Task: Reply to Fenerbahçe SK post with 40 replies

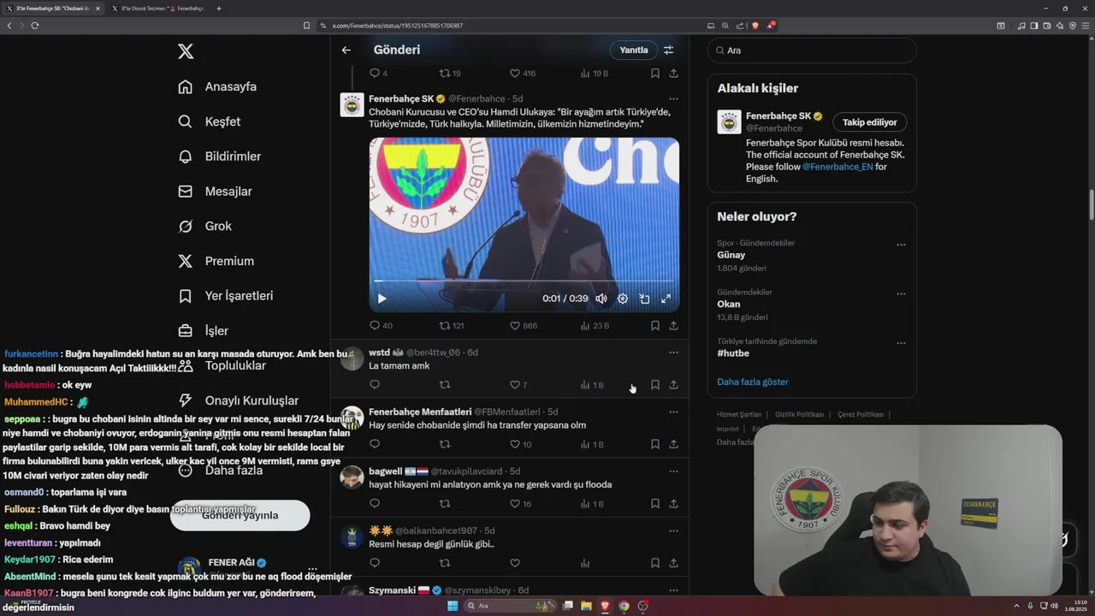Action: coord(381,325)
